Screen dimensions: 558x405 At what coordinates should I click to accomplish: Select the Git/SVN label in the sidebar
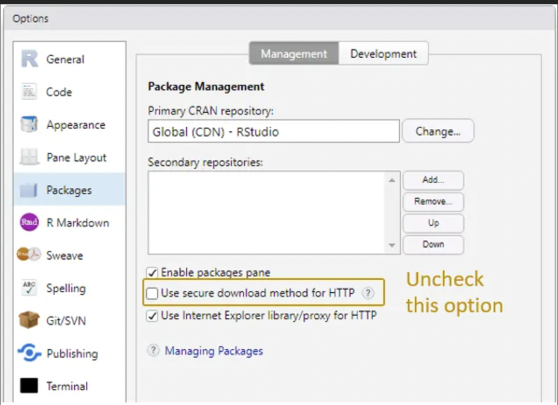click(x=66, y=321)
